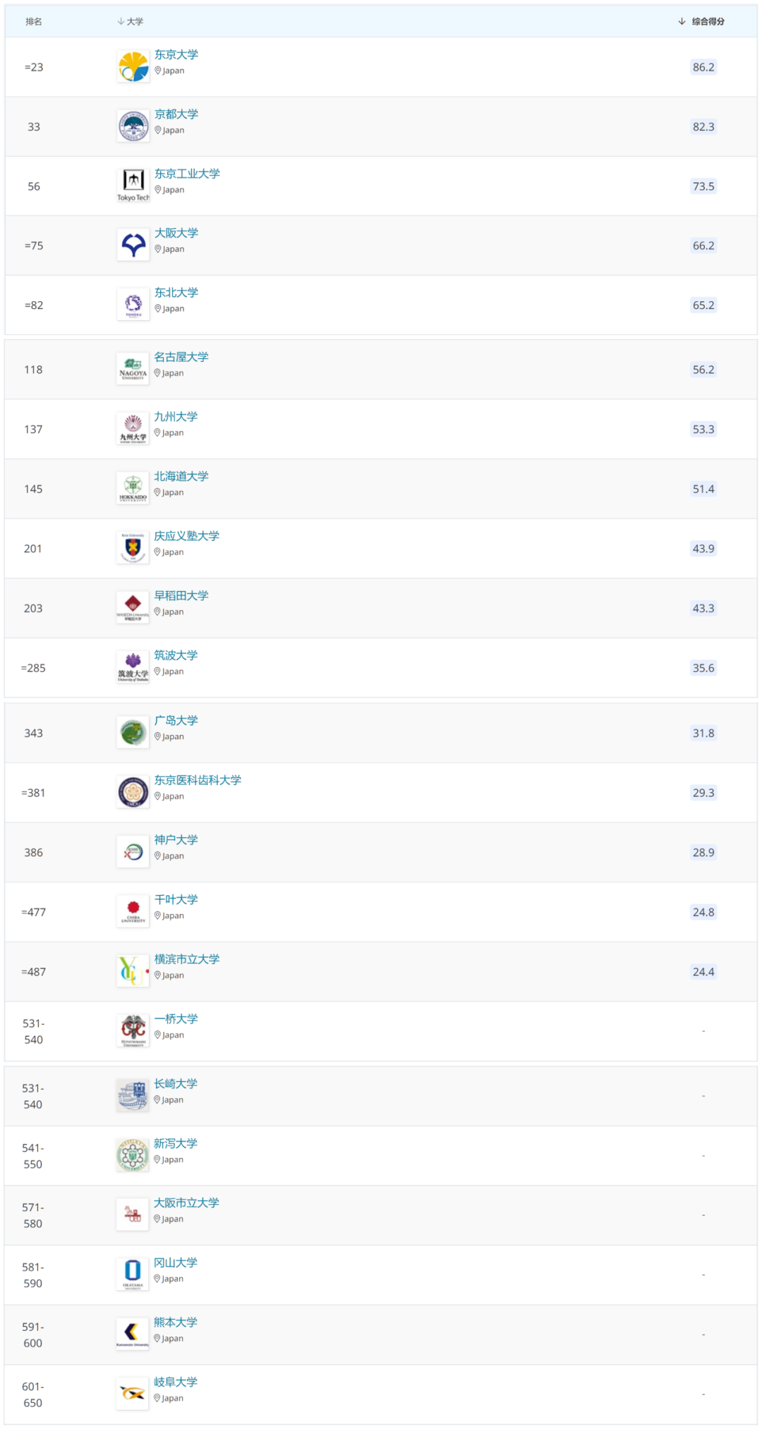Click the Hokkaido University logo

tap(133, 489)
